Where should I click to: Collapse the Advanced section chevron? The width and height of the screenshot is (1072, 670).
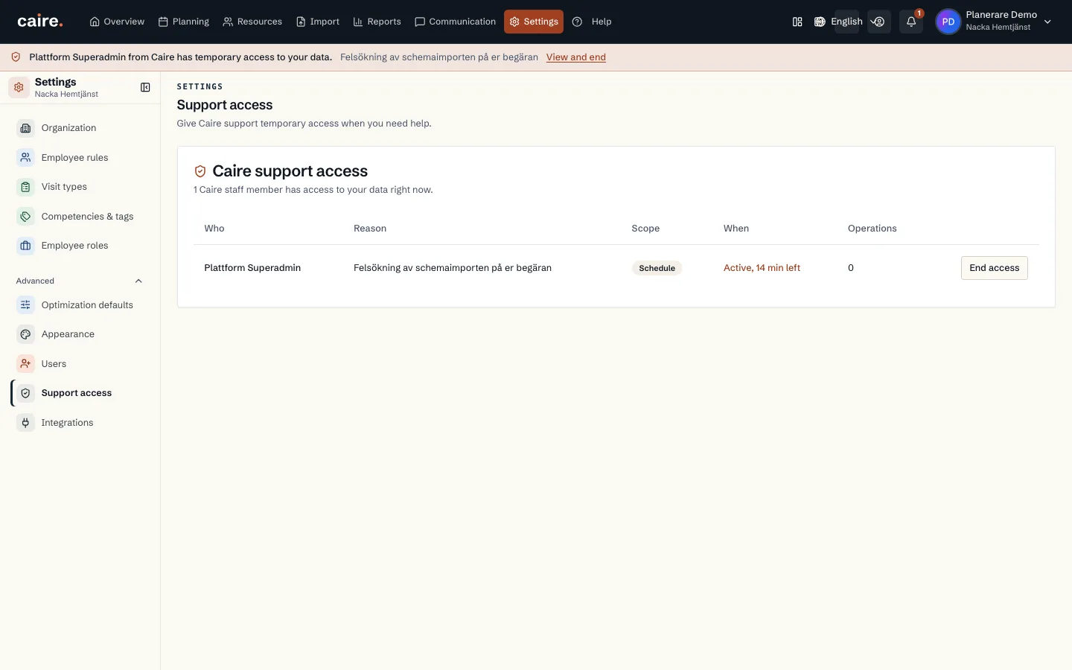138,281
